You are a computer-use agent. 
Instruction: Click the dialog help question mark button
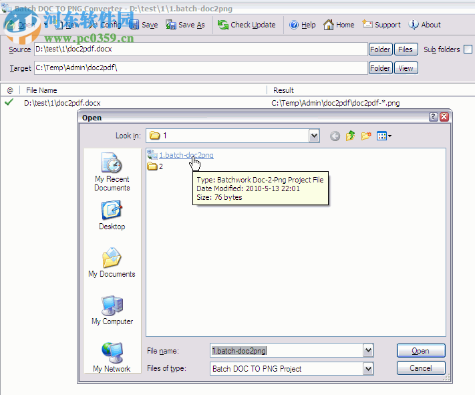pyautogui.click(x=433, y=117)
